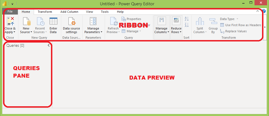This screenshot has height=116, width=269.
Task: Click the blue Help question mark icon
Action: coord(264,11)
